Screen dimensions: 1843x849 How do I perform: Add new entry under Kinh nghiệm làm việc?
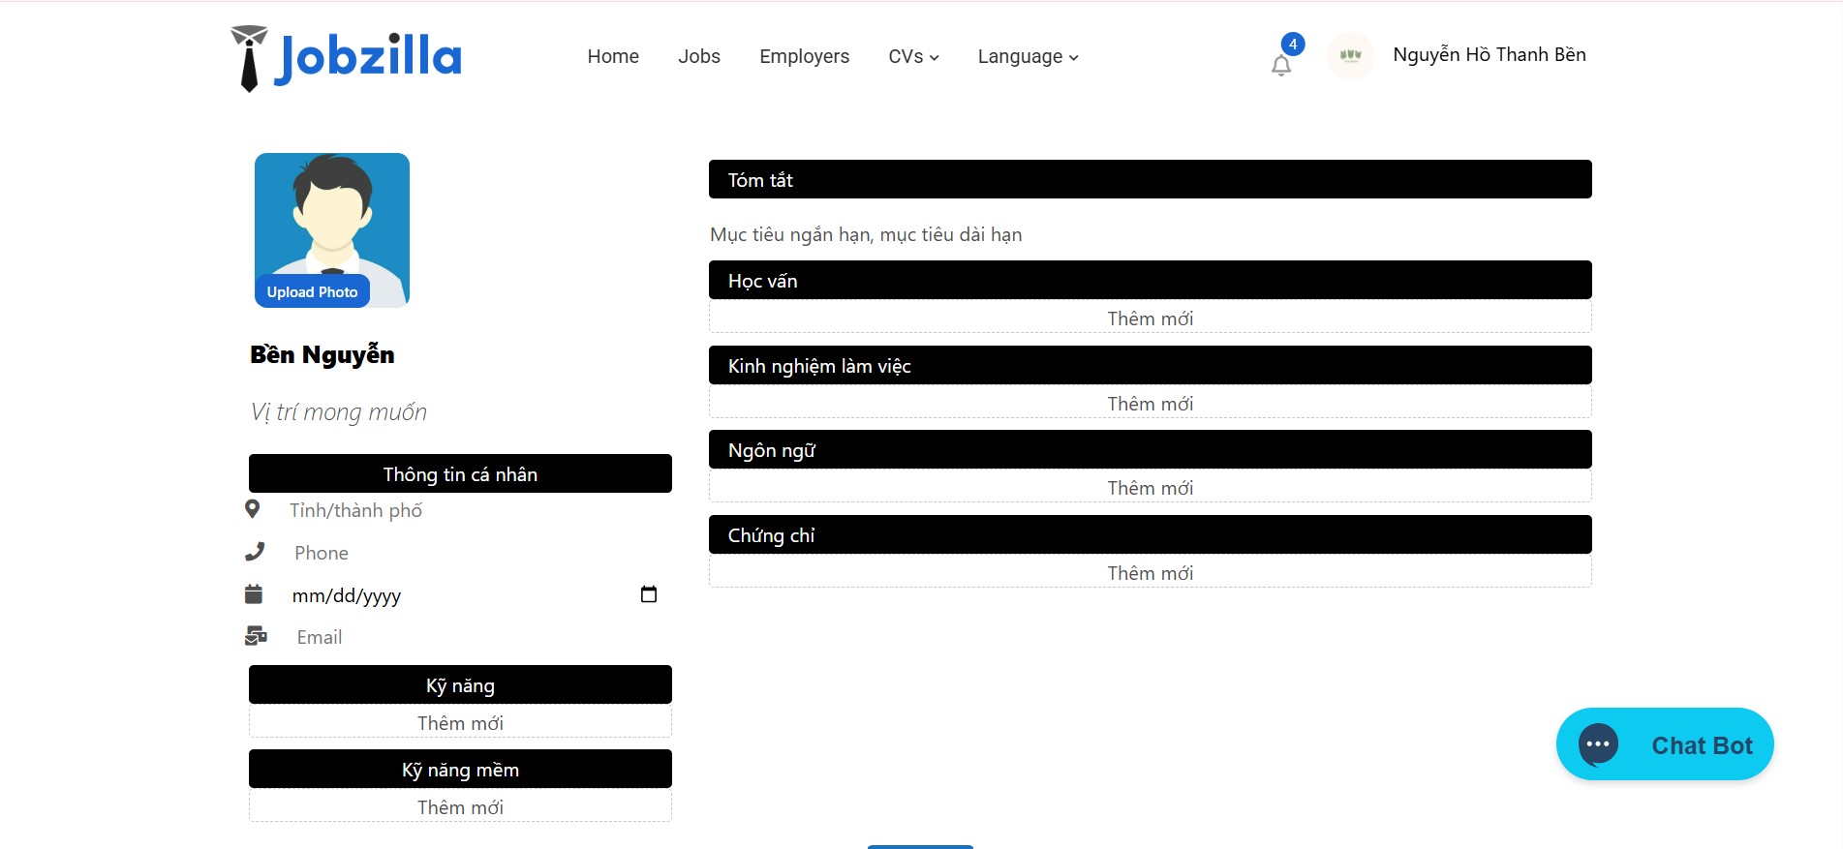(x=1150, y=404)
